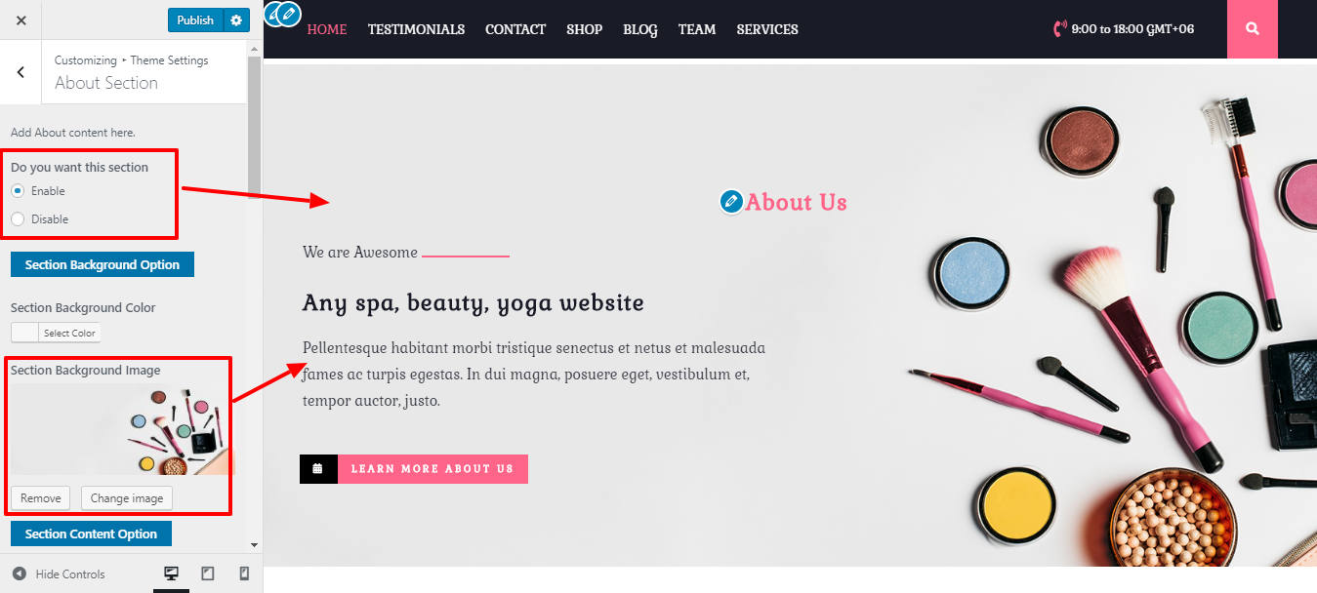The image size is (1317, 593).
Task: Switch to tablet preview device icon
Action: pos(208,573)
